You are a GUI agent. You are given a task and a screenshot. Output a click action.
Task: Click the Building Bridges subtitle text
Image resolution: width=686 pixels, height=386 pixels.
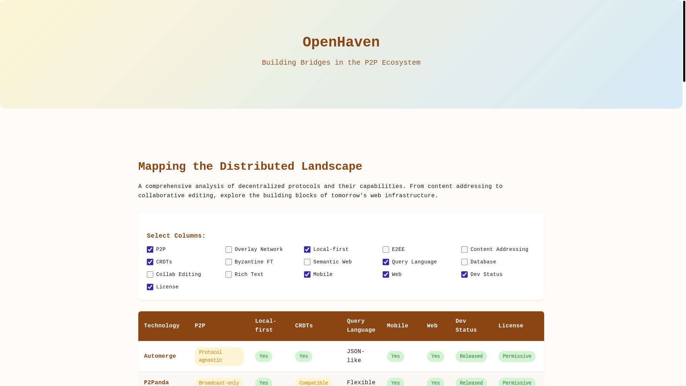(x=341, y=63)
